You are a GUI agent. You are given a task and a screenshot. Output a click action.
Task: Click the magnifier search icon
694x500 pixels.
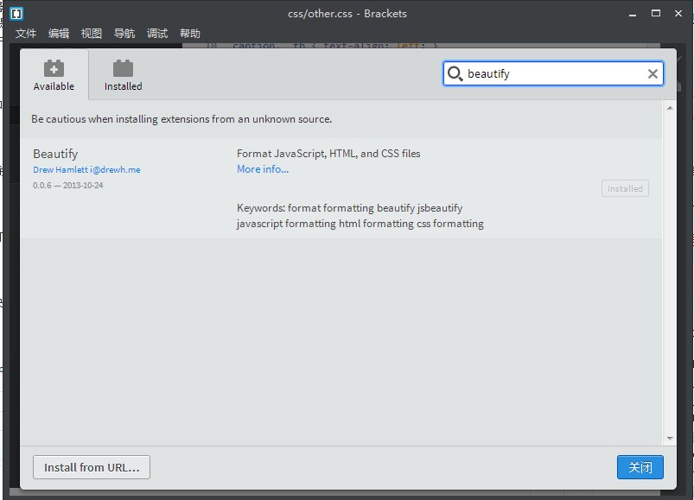click(455, 73)
